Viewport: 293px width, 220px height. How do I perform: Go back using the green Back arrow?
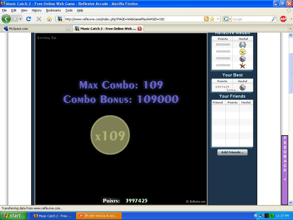6,19
